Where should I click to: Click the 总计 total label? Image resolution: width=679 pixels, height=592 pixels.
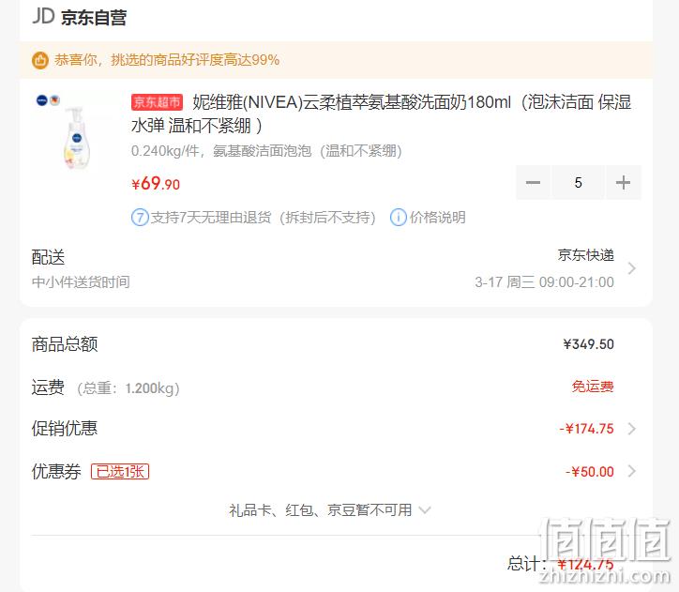pos(525,564)
